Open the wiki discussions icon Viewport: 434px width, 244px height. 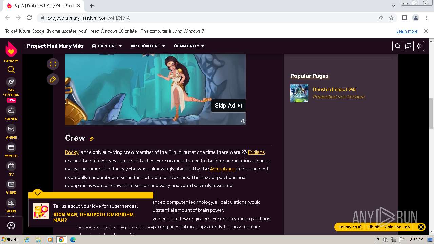tap(408, 46)
